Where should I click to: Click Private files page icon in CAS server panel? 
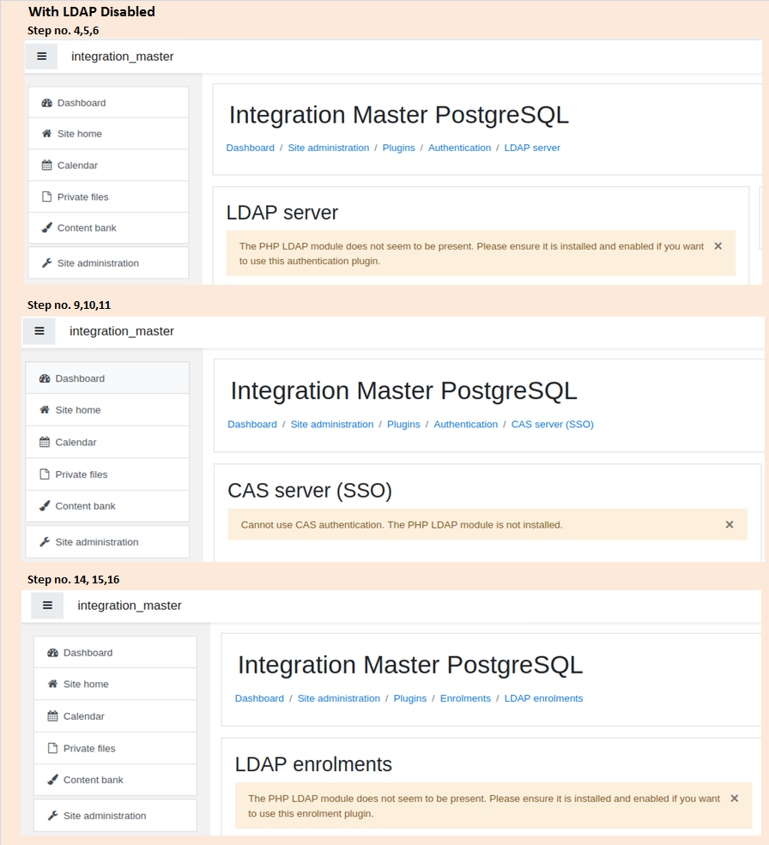coord(45,474)
